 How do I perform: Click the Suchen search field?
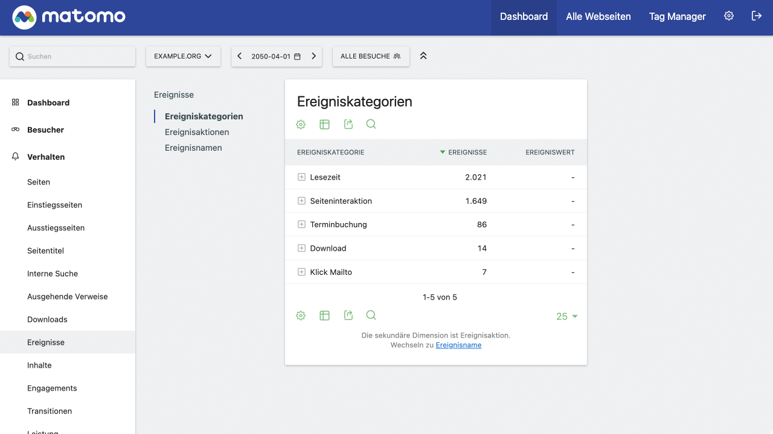tap(72, 57)
